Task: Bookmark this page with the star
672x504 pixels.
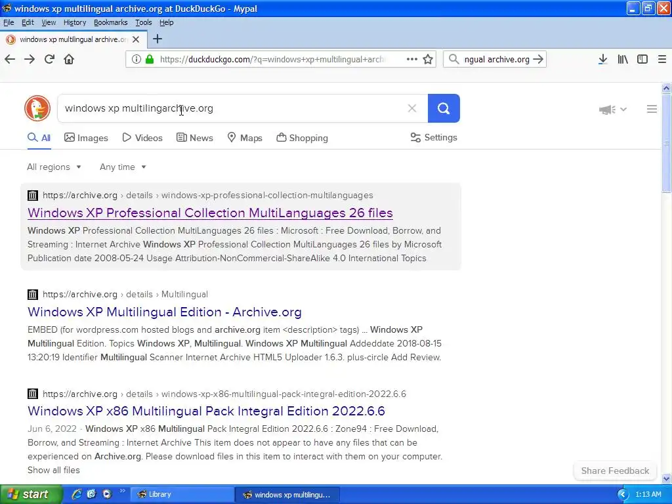Action: [428, 59]
